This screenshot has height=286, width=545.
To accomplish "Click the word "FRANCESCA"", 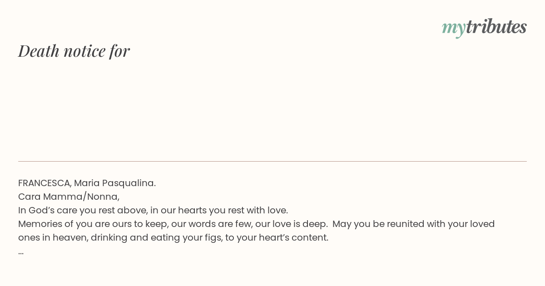I will click(x=45, y=183).
